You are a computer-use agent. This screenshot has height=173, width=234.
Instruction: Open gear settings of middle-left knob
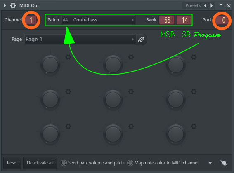pyautogui.click(x=69, y=91)
